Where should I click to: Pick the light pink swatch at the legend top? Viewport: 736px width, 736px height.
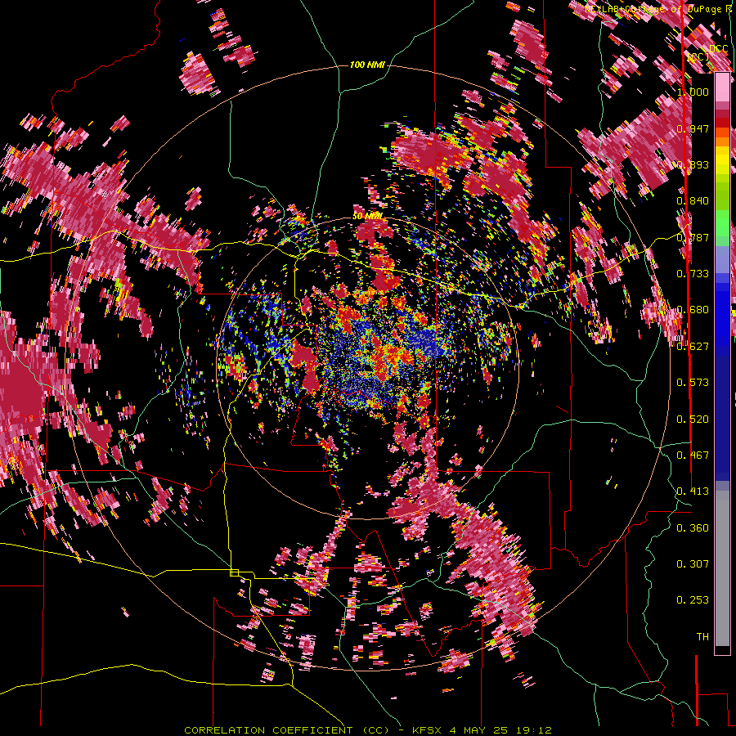click(722, 88)
